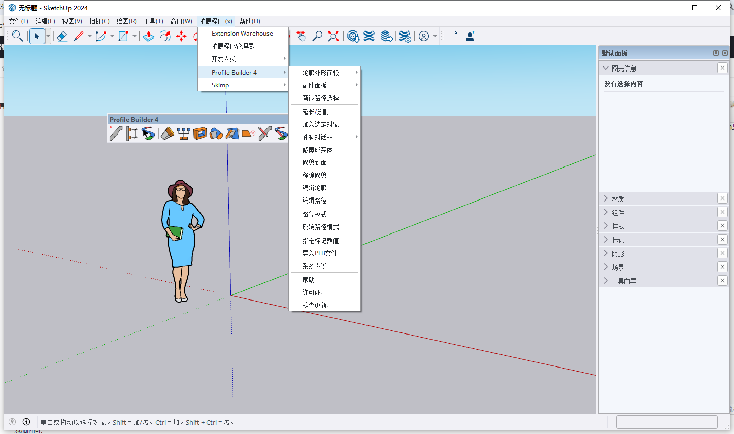Click Profile Builder edit path icon
Screen dimensions: 734x434
click(281, 133)
